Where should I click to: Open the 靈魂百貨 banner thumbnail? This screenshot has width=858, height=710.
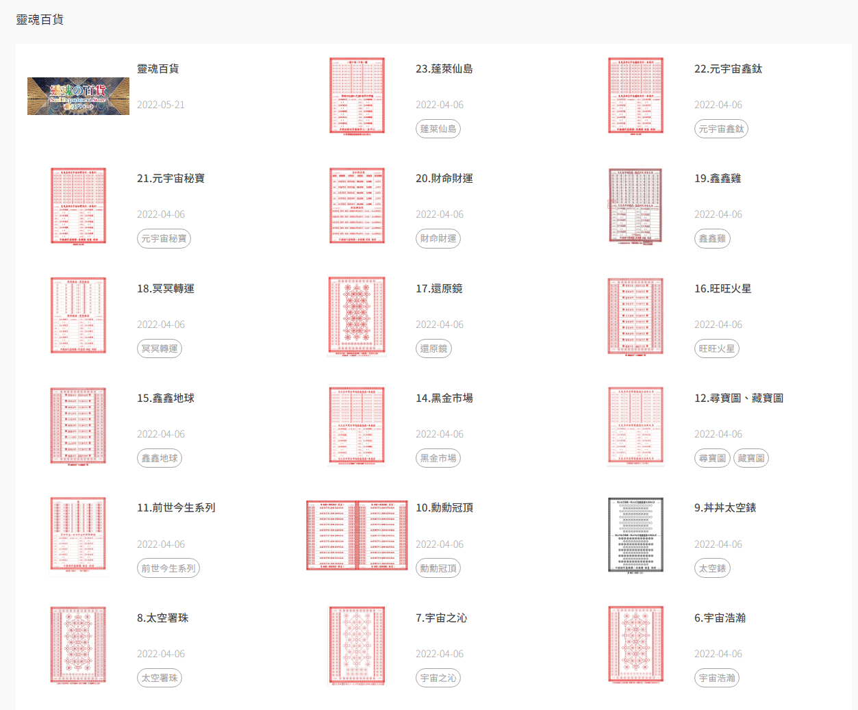(78, 96)
